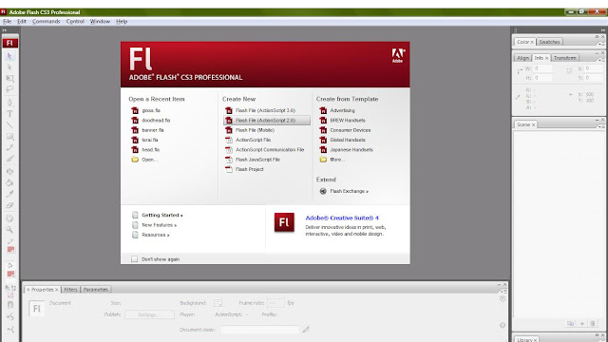Open the Edit menu
Viewport: 608px width, 342px height.
[22, 21]
